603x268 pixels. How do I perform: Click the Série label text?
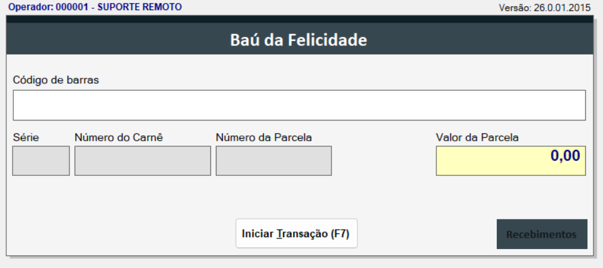click(x=26, y=137)
